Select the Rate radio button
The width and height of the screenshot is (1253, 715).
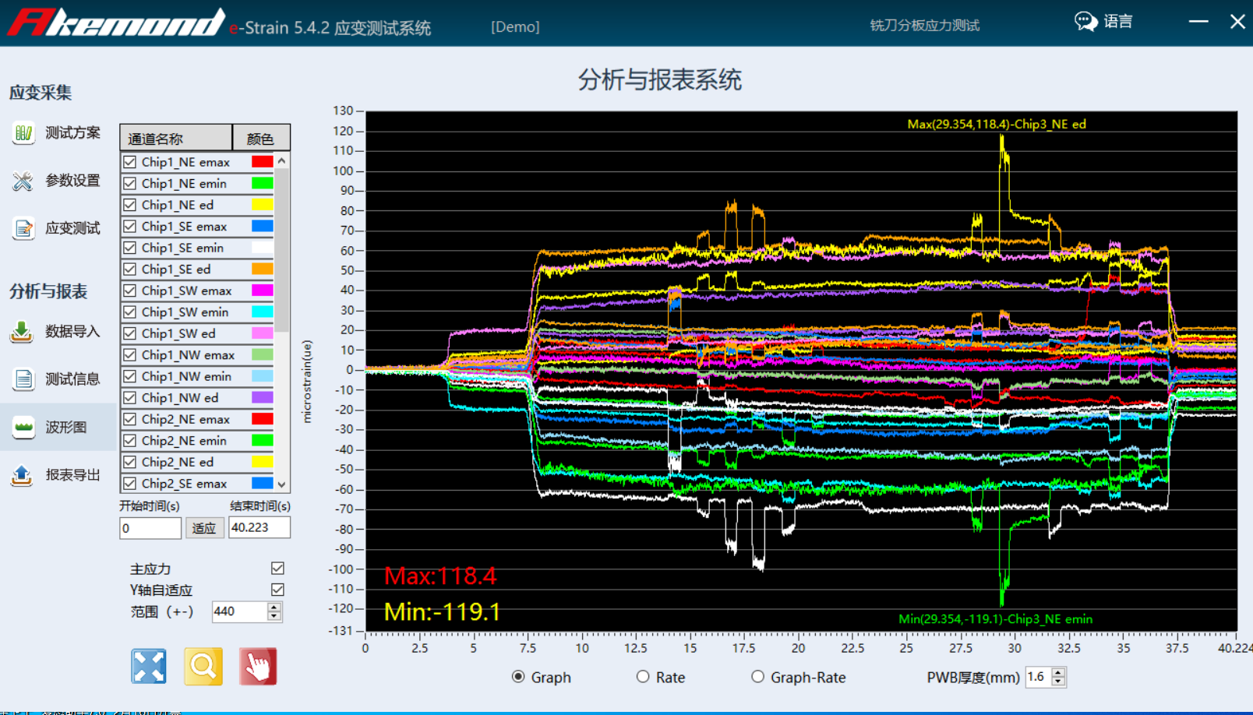tap(643, 677)
